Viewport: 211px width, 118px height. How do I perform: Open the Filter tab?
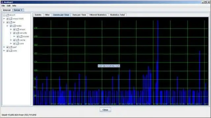click(x=47, y=15)
